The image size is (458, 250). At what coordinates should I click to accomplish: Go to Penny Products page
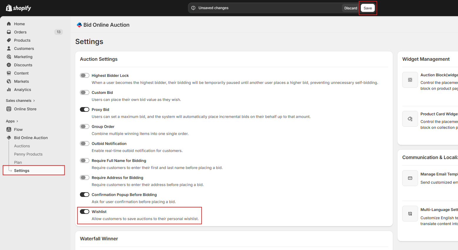pos(28,154)
